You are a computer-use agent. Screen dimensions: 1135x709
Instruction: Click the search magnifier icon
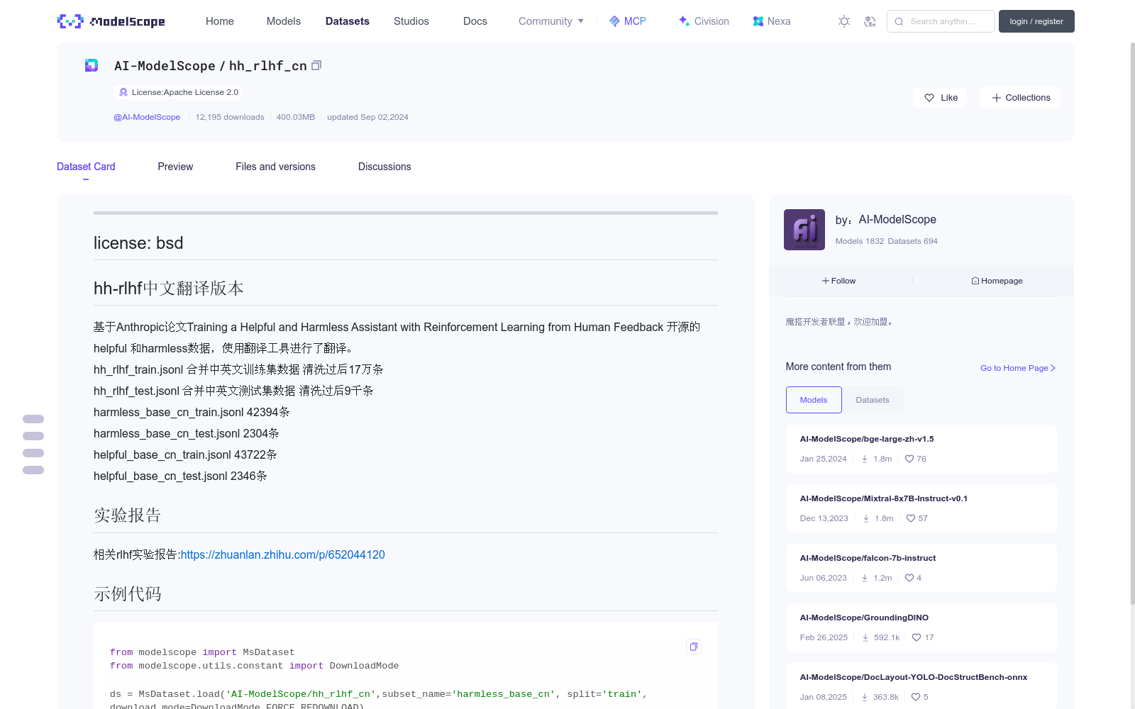(899, 21)
